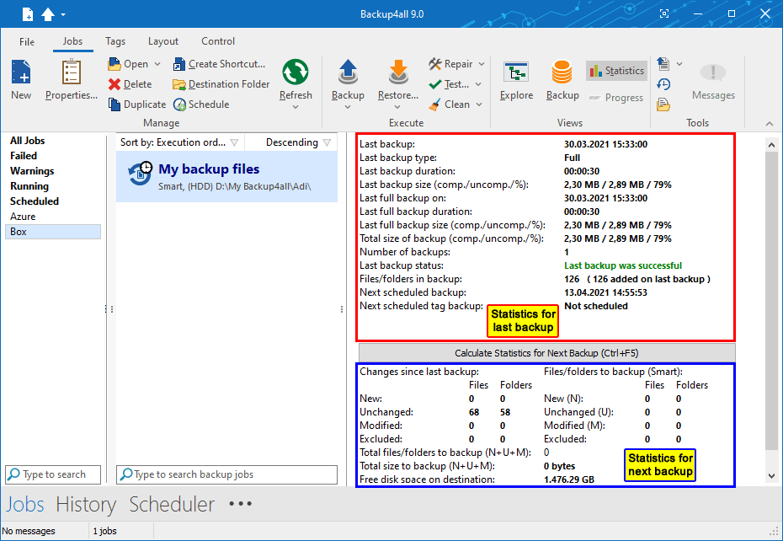Click the Open folder icon in Manage
This screenshot has height=541, width=783.
(x=115, y=64)
